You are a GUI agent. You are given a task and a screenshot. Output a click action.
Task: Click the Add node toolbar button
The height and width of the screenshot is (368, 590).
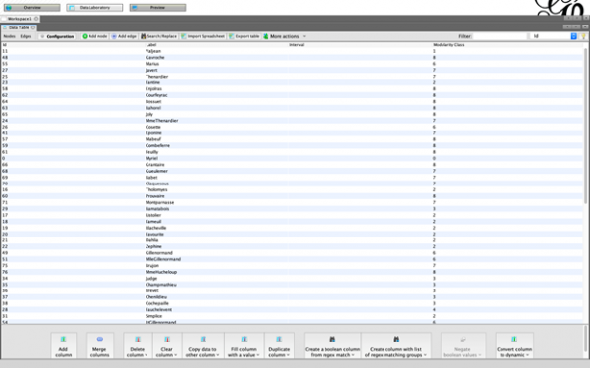(x=94, y=36)
